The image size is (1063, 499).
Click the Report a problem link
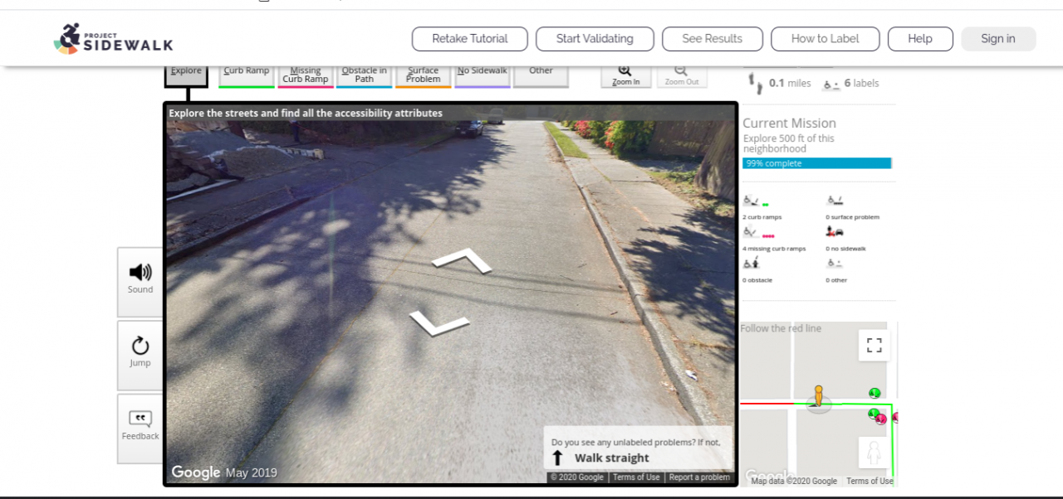[699, 477]
